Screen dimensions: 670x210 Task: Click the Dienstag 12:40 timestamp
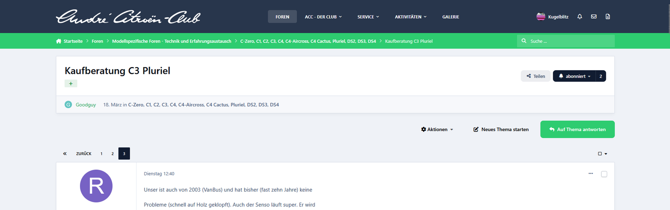coord(159,174)
